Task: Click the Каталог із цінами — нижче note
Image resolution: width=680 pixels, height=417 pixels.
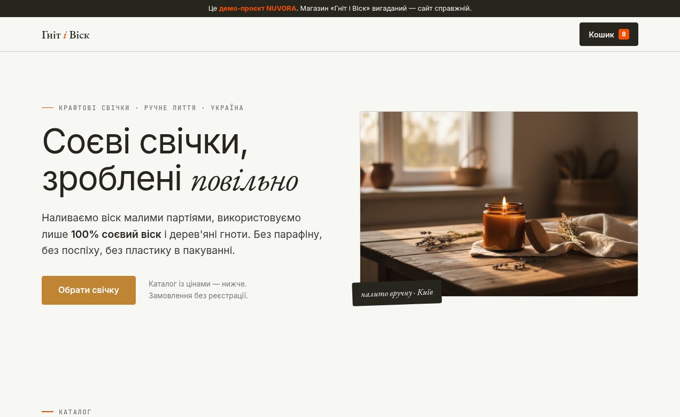Action: [x=198, y=284]
